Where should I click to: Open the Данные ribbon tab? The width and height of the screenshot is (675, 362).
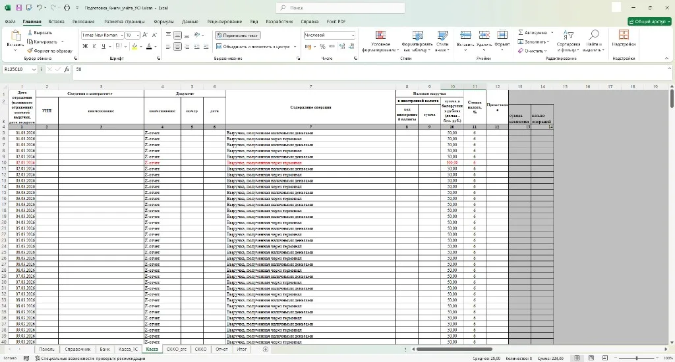pos(190,22)
